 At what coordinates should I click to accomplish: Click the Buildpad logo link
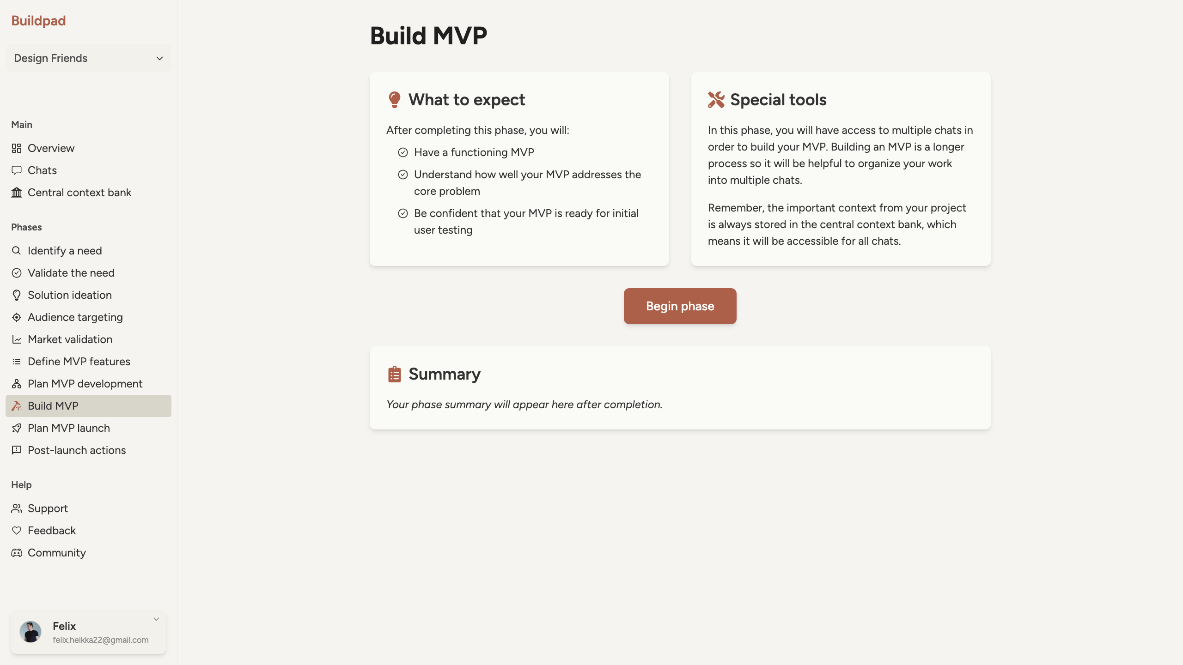(38, 21)
